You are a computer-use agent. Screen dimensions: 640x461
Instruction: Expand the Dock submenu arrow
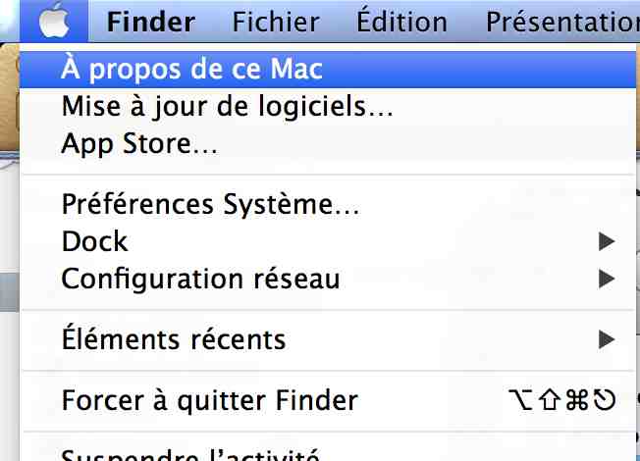[606, 241]
